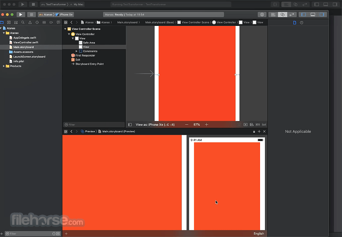The image size is (342, 237).
Task: Click the Run button in the toolbar
Action: pos(20,14)
